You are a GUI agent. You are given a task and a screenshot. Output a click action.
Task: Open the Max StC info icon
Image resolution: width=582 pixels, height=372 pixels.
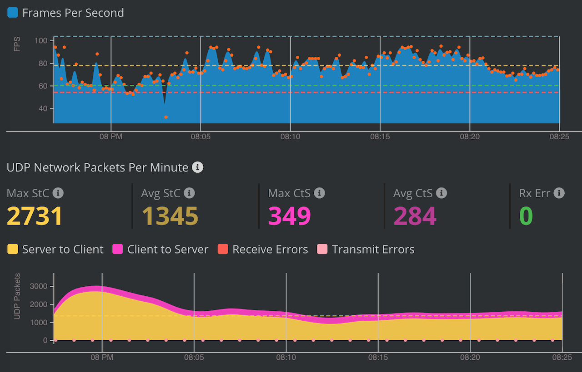pyautogui.click(x=58, y=193)
